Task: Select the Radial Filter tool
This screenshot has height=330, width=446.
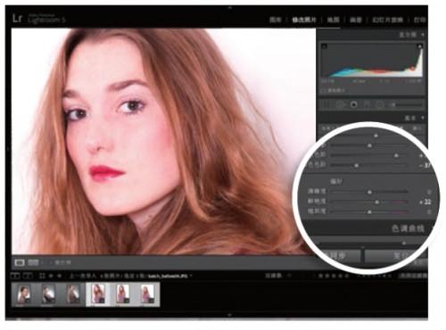Action: coord(379,104)
